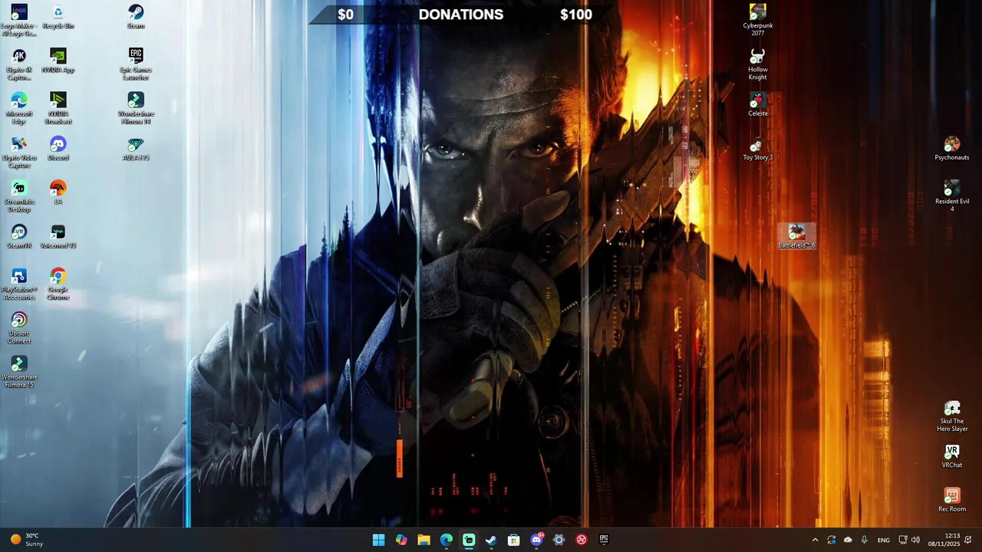Select the NVIDIA Broadcast shortcut

coord(58,108)
